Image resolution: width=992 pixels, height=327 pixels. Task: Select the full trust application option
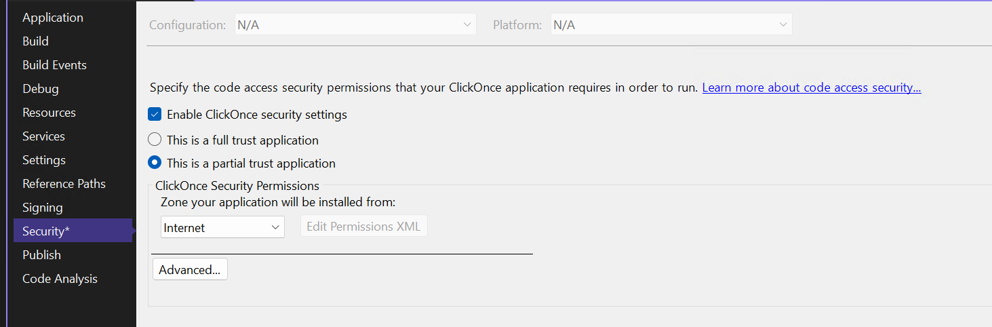pyautogui.click(x=155, y=140)
